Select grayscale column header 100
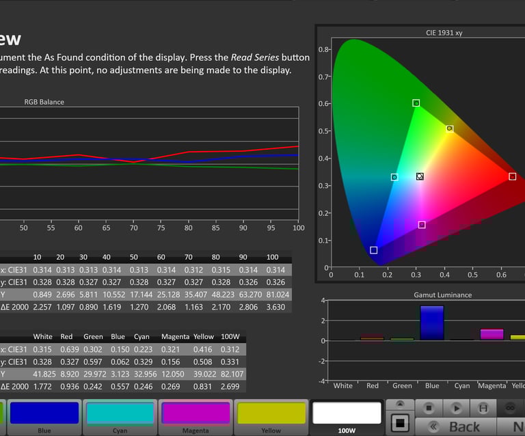The height and width of the screenshot is (436, 525). coord(272,257)
